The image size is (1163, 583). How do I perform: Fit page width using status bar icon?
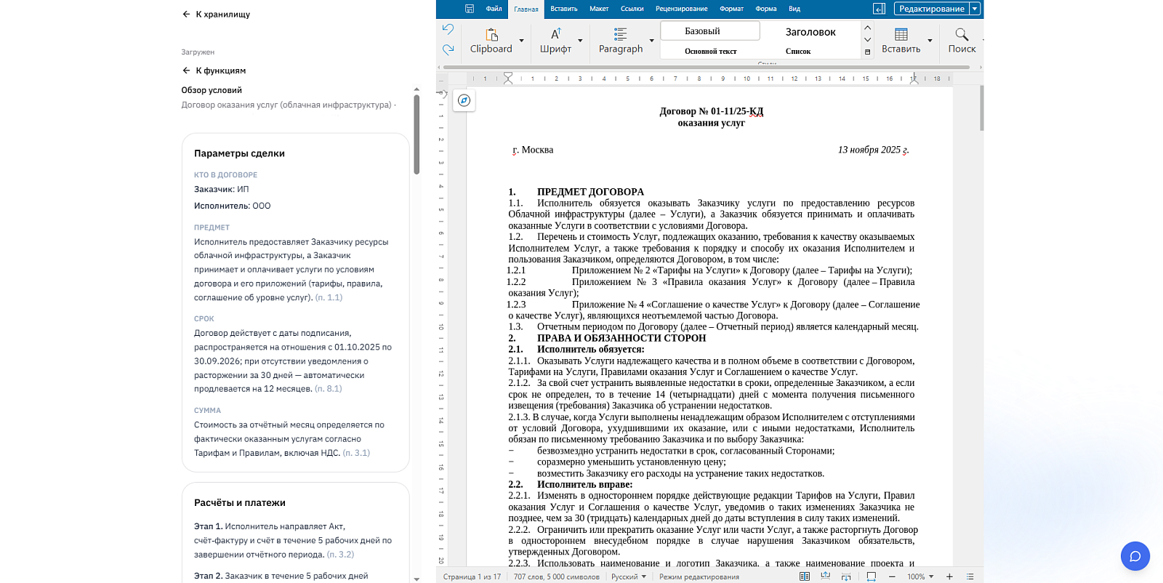pos(872,576)
